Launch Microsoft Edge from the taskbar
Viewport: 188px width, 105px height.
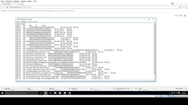tap(50, 93)
